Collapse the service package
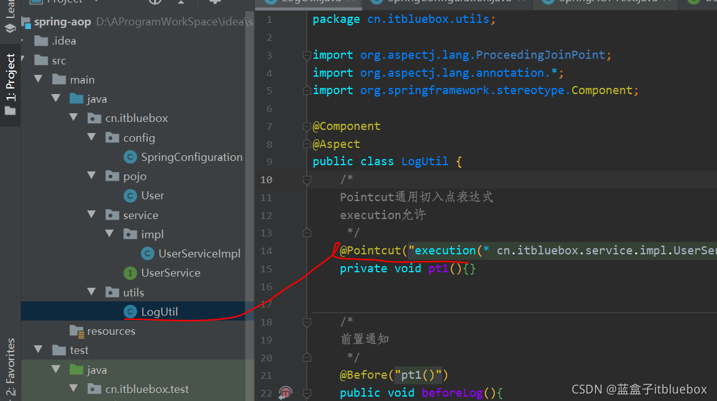The image size is (717, 401). tap(92, 214)
